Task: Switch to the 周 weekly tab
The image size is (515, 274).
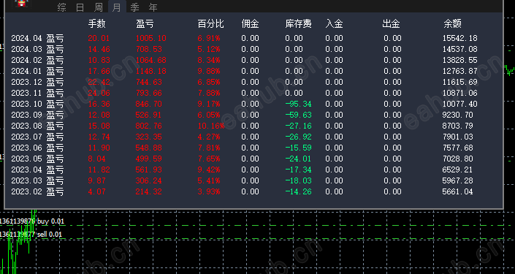Action: [98, 7]
